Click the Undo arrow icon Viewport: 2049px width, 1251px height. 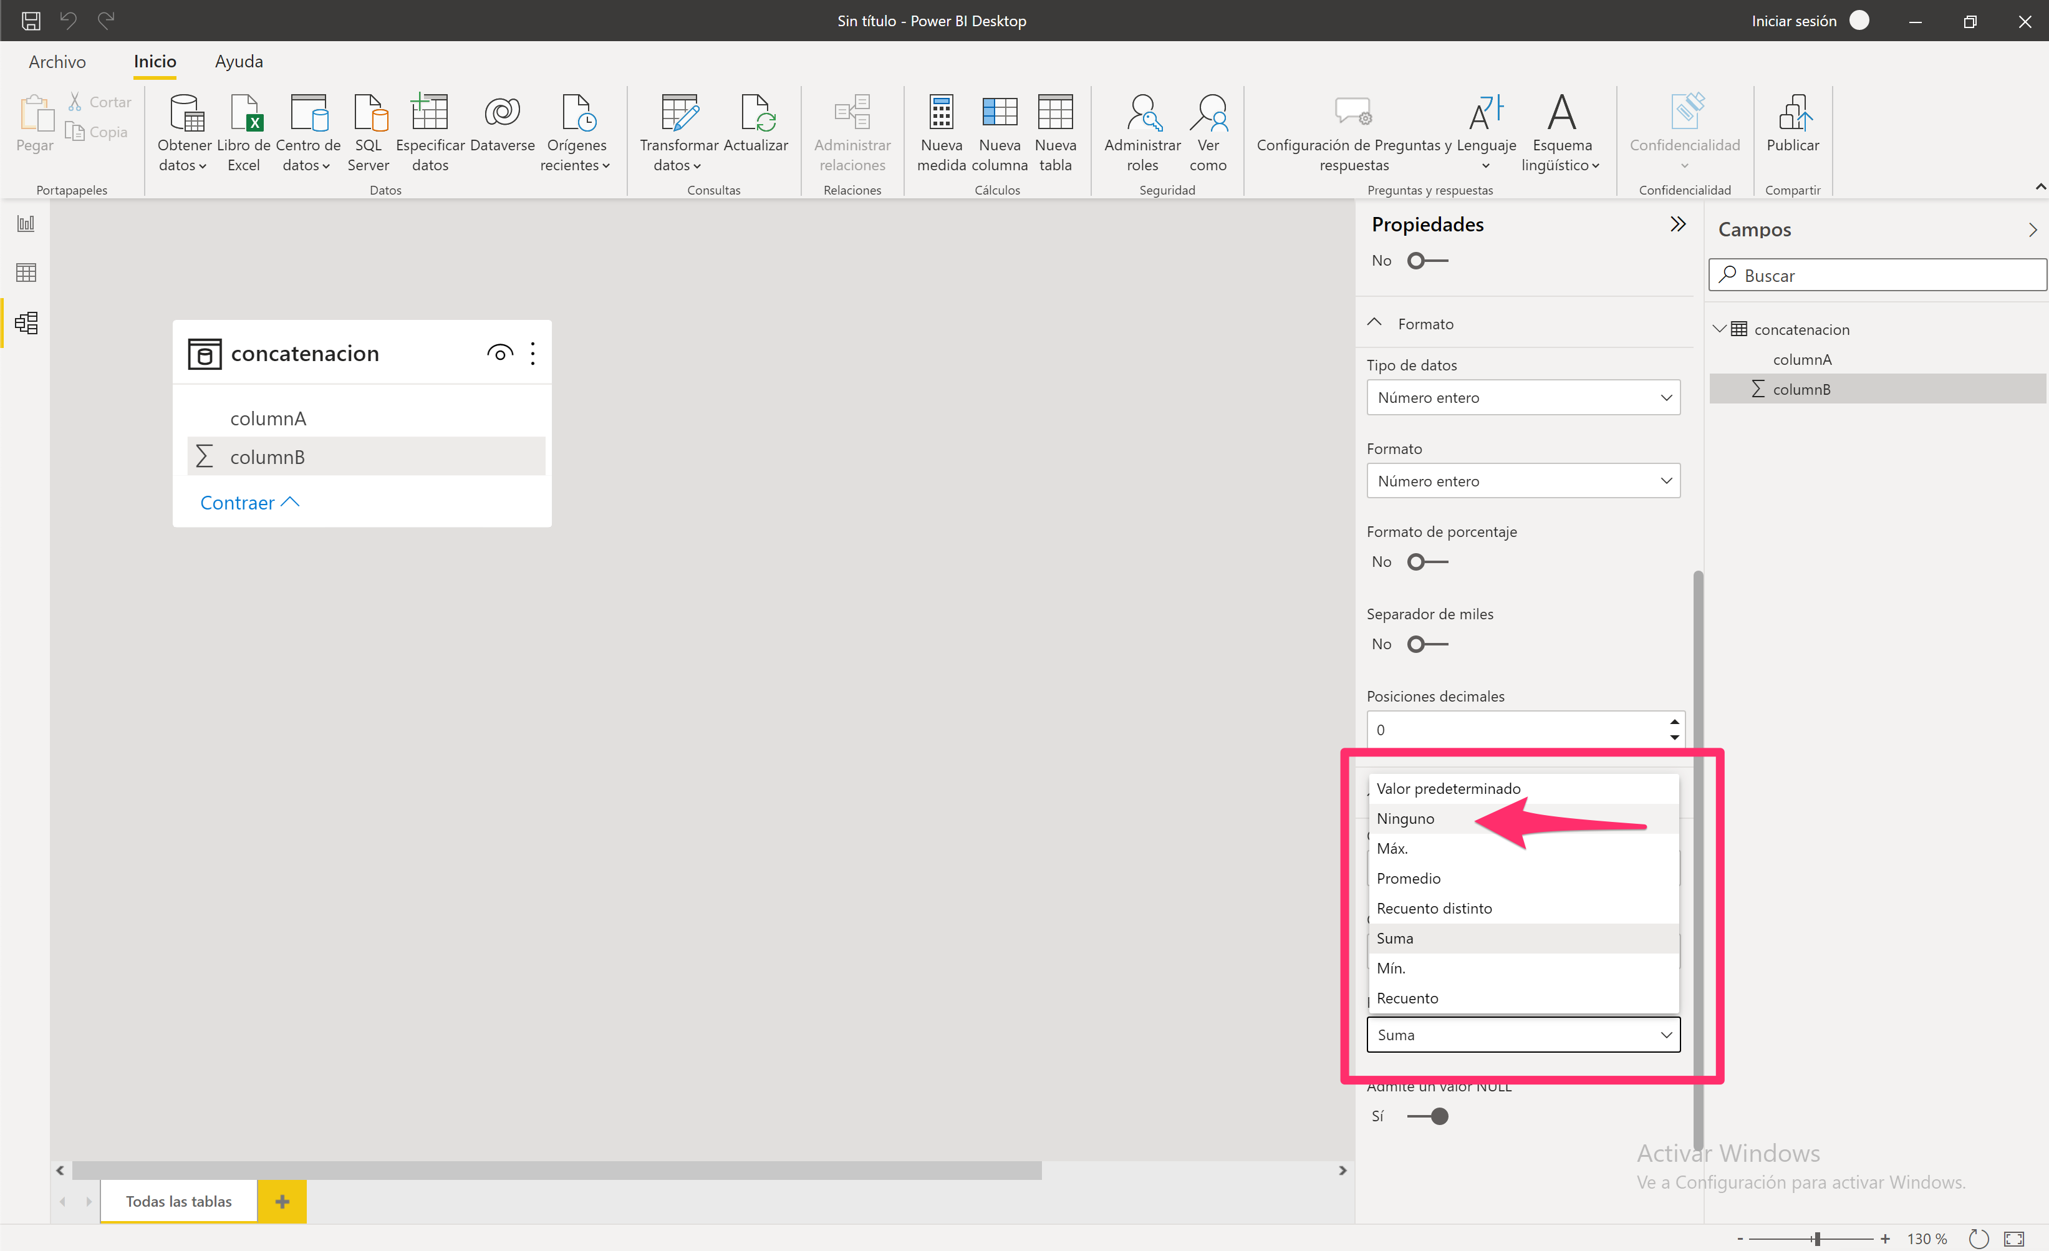point(68,20)
